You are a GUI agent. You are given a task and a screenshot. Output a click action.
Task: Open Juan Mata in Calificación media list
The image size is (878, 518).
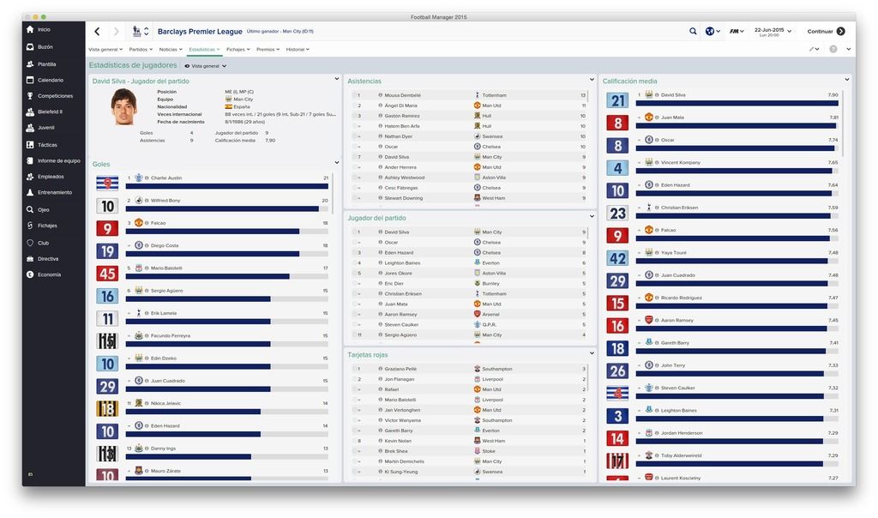click(x=672, y=117)
